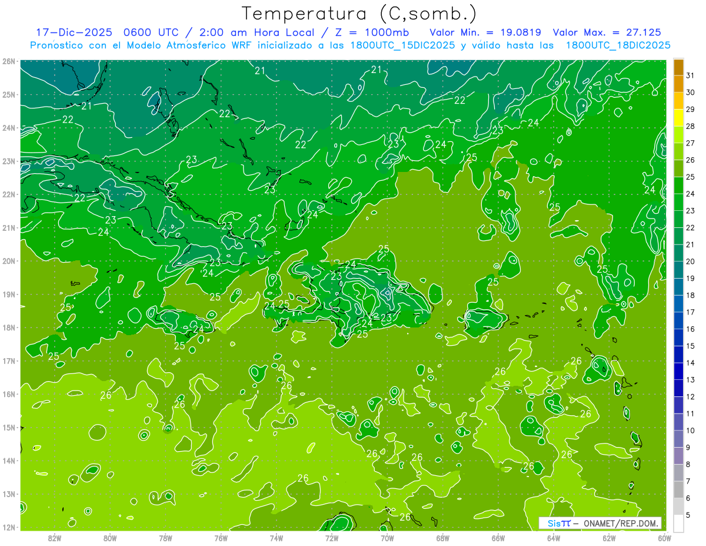Click the legend label '27'
706x546 pixels.
[x=691, y=143]
